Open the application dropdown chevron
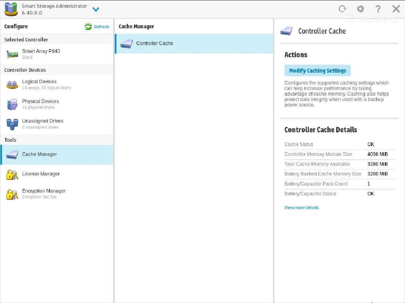 (96, 9)
